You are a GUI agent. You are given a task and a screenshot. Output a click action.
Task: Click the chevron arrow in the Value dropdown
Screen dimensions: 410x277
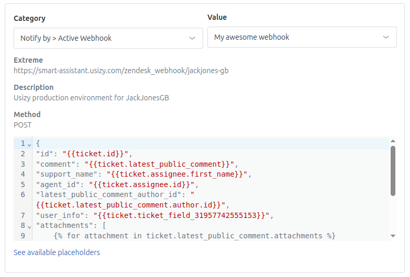[386, 37]
